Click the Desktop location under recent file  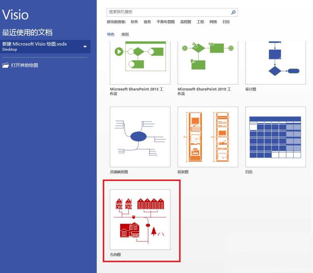click(x=10, y=49)
